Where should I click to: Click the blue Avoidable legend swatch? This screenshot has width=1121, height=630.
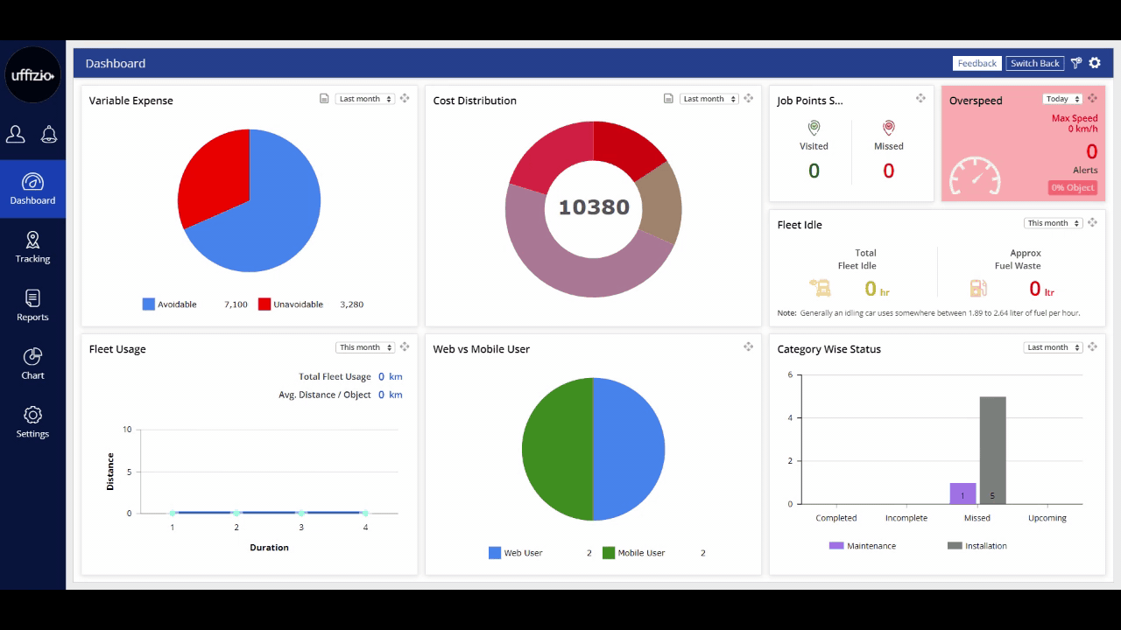point(147,304)
